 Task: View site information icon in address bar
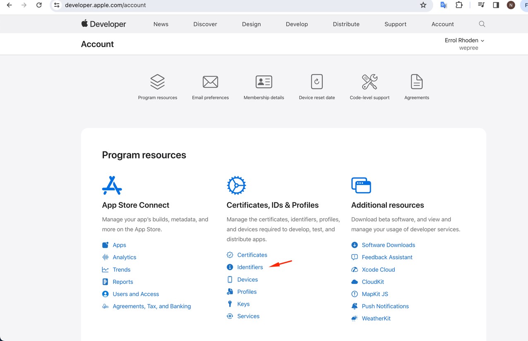coord(57,5)
